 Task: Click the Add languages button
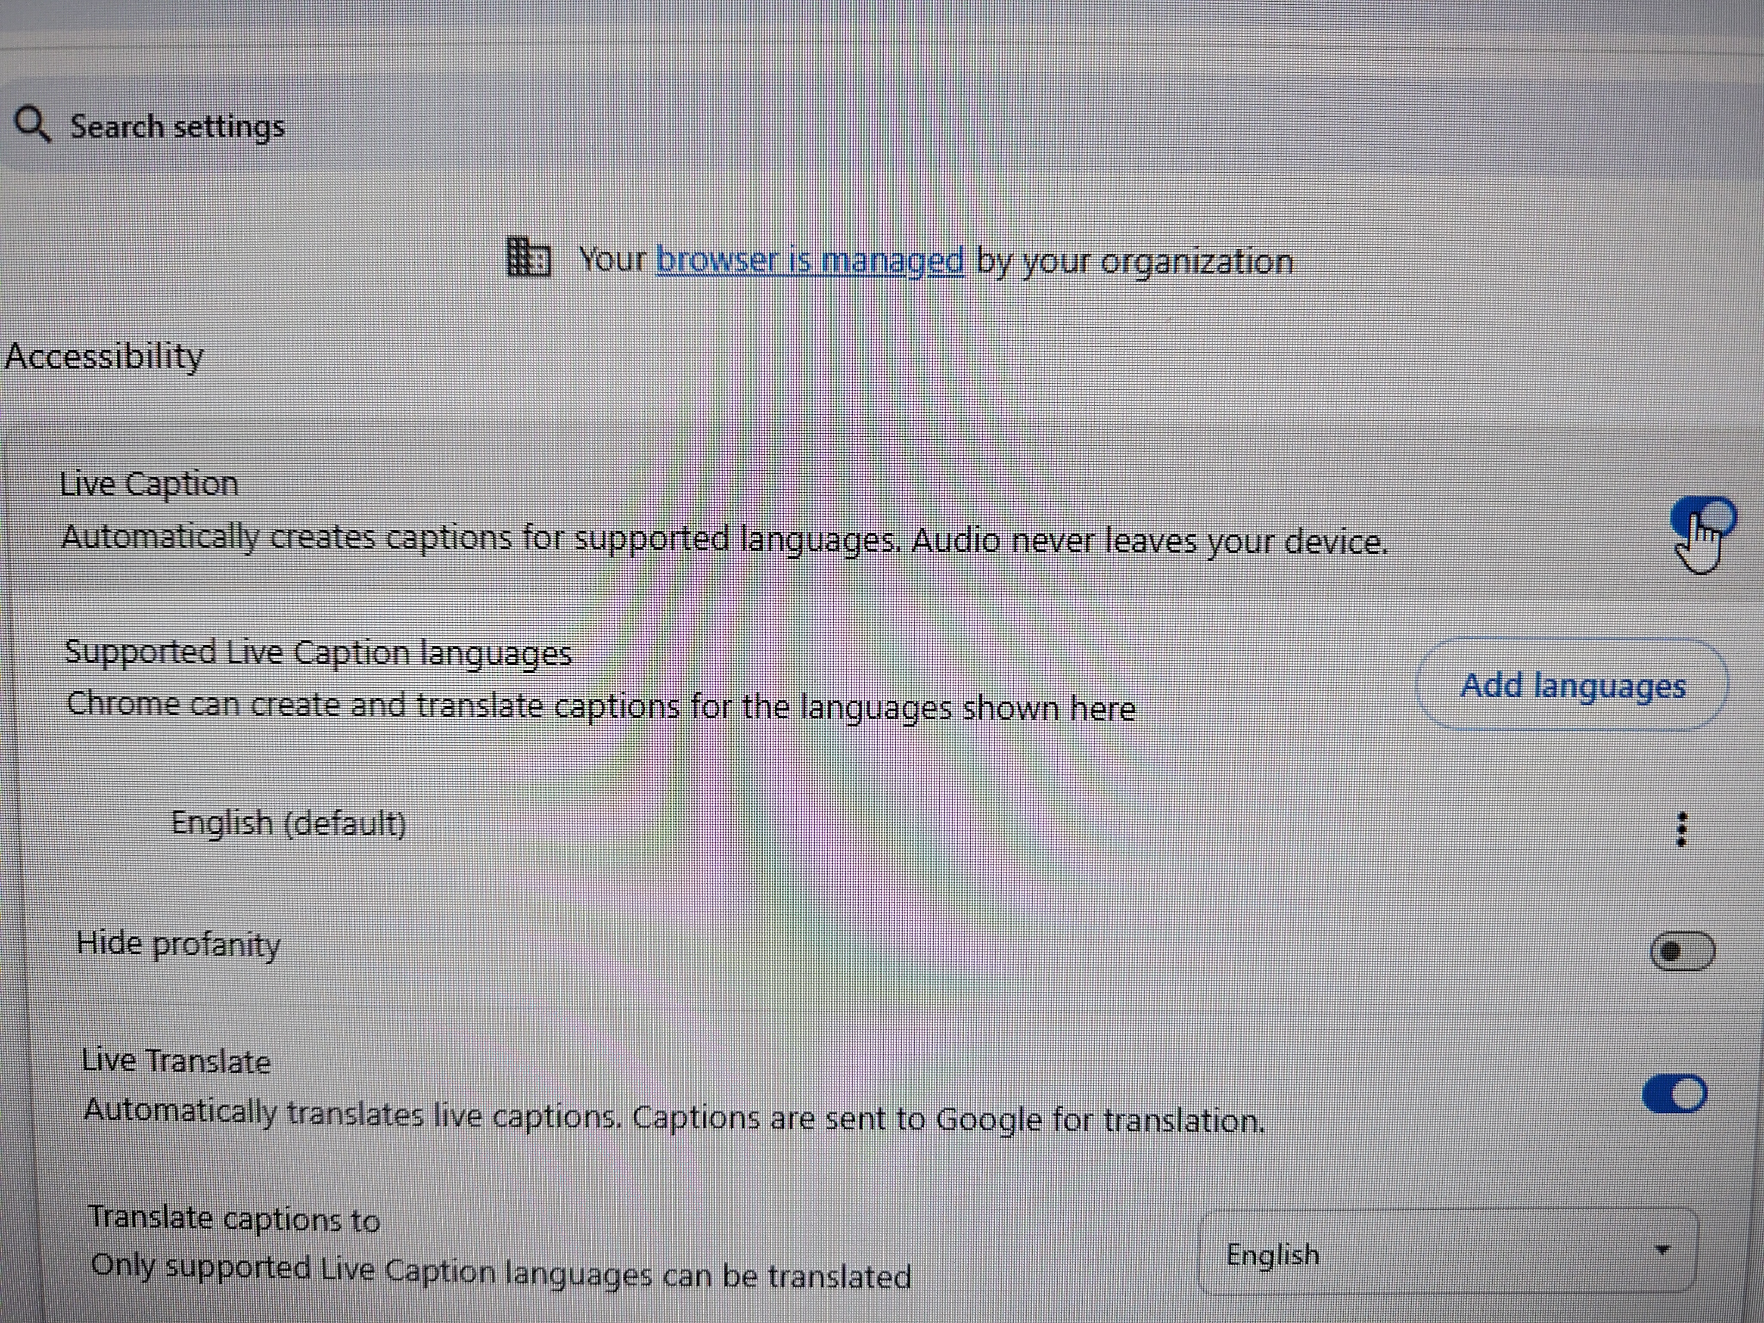[1573, 685]
